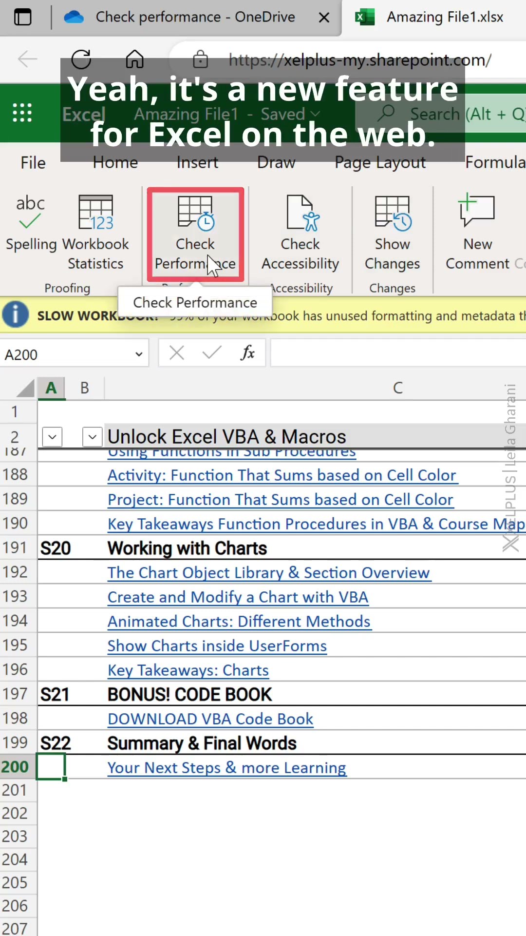Open Animated Charts: Different Methods link

pos(239,622)
